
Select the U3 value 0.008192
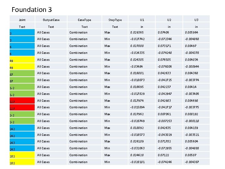[192, 114]
